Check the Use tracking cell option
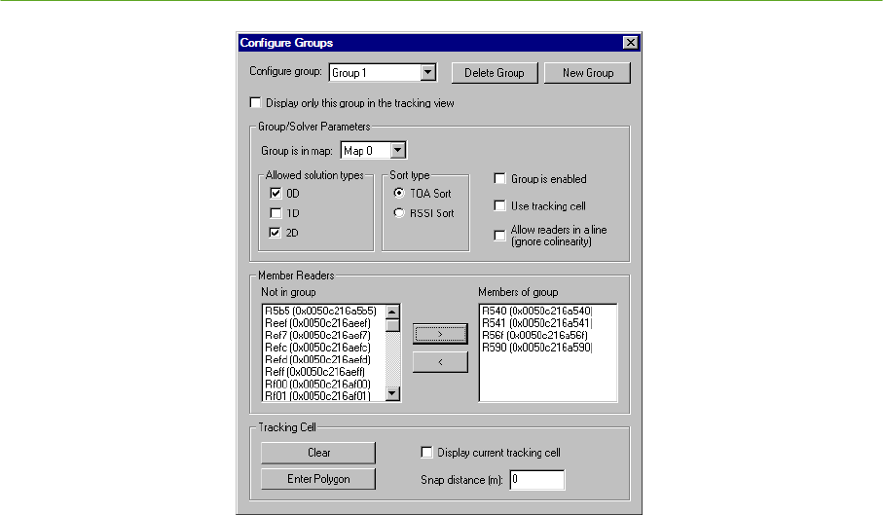The height and width of the screenshot is (515, 883). (499, 205)
